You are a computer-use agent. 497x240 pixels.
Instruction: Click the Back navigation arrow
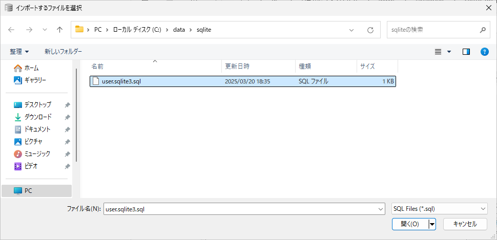pos(11,30)
